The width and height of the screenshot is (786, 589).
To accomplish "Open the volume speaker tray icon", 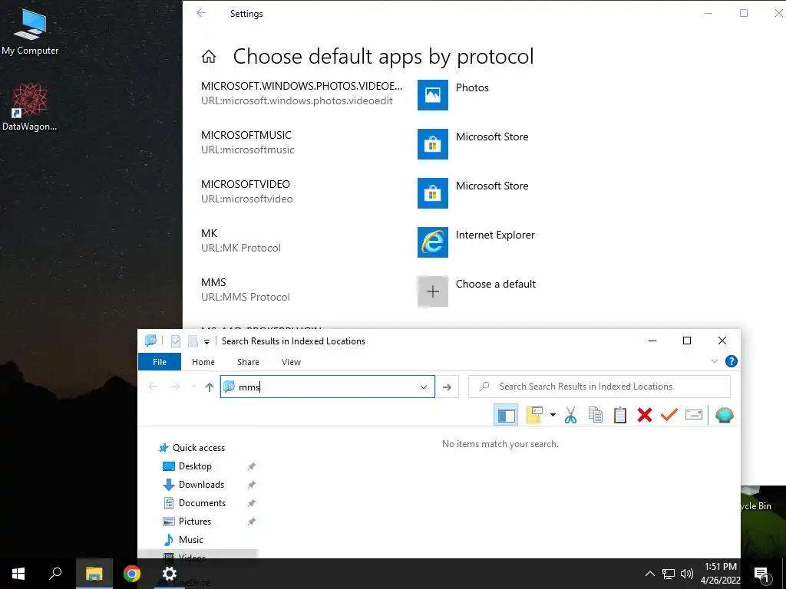I will [687, 574].
